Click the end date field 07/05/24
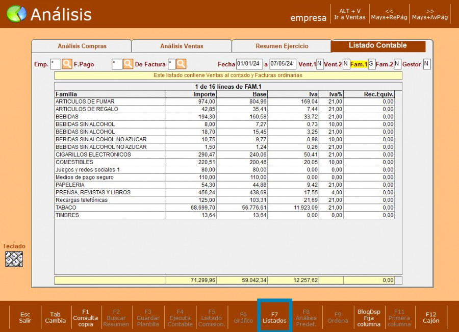 [x=283, y=64]
